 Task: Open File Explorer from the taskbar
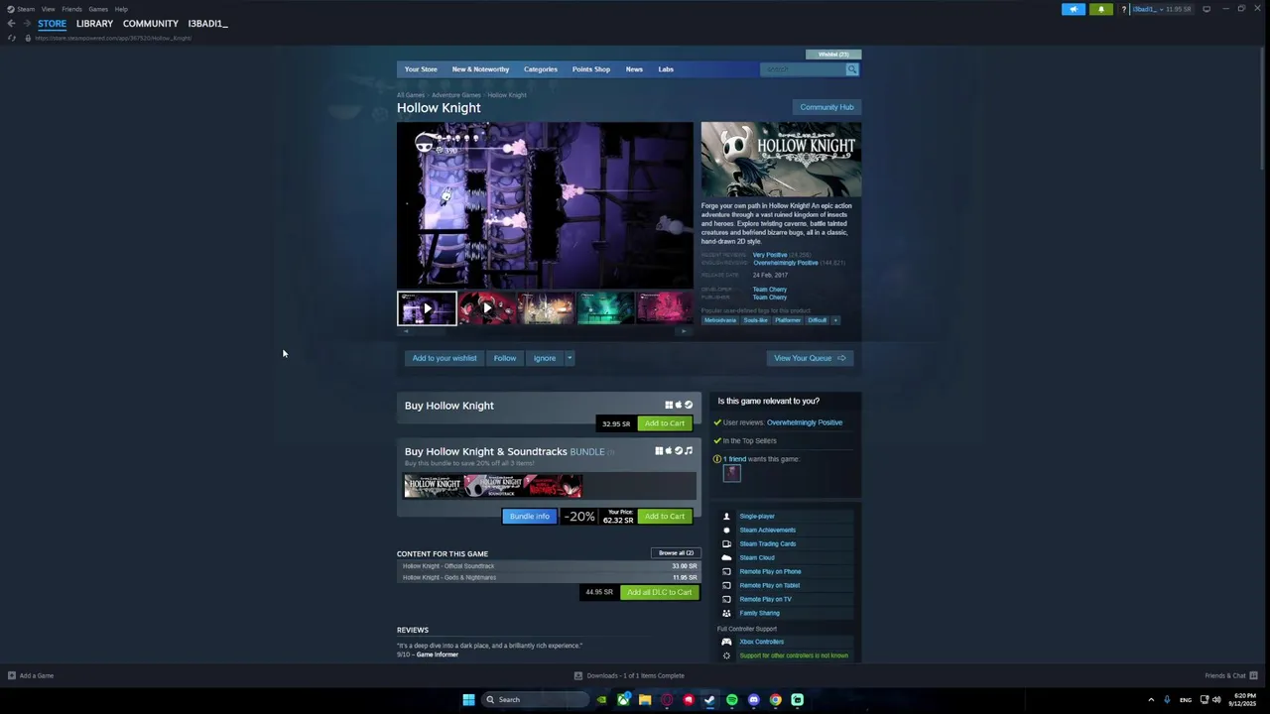(x=645, y=699)
